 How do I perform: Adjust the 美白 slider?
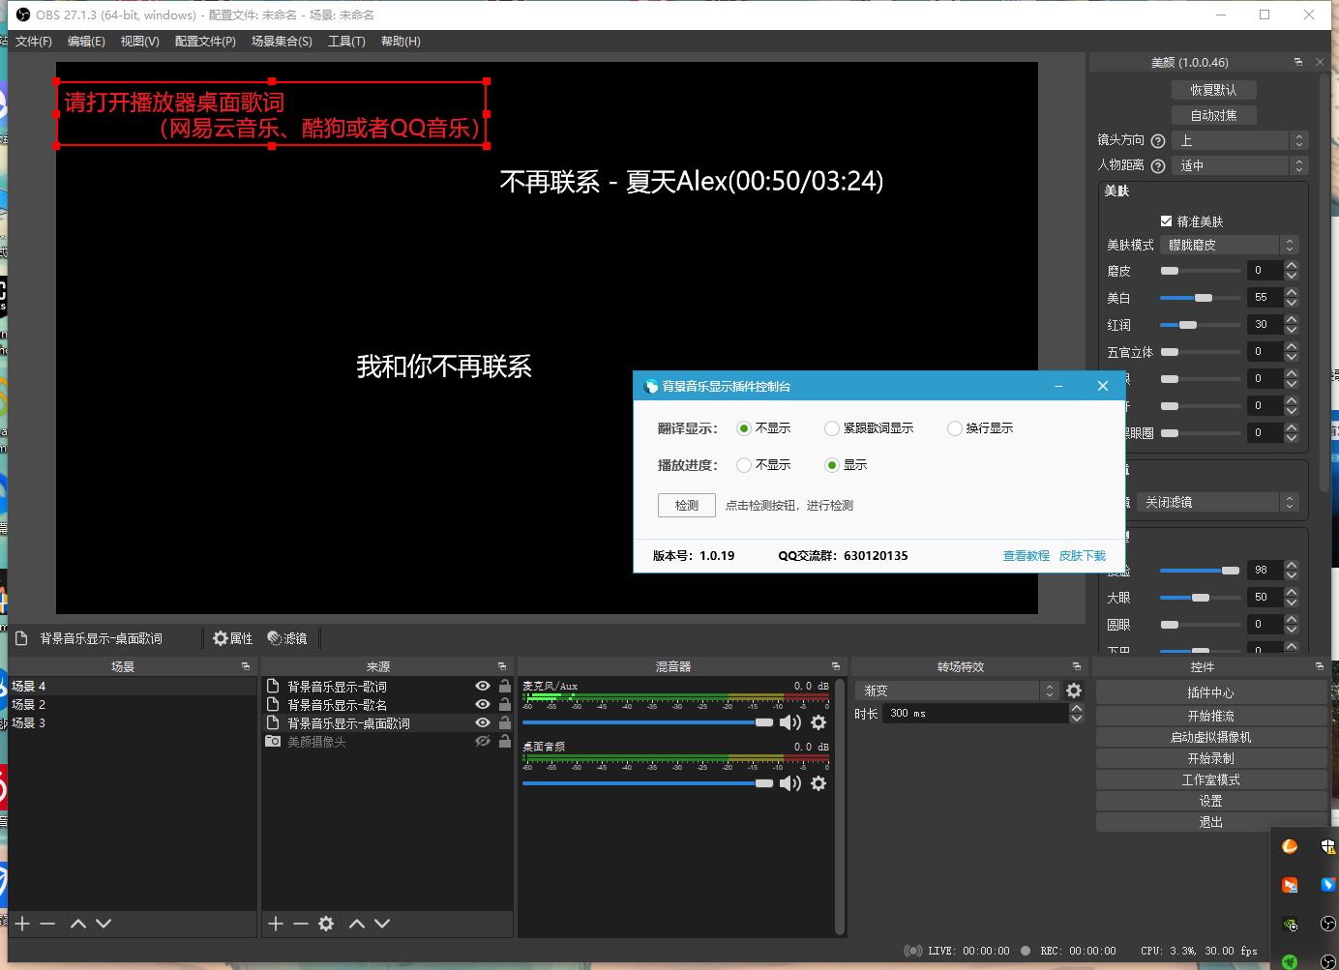[1203, 298]
